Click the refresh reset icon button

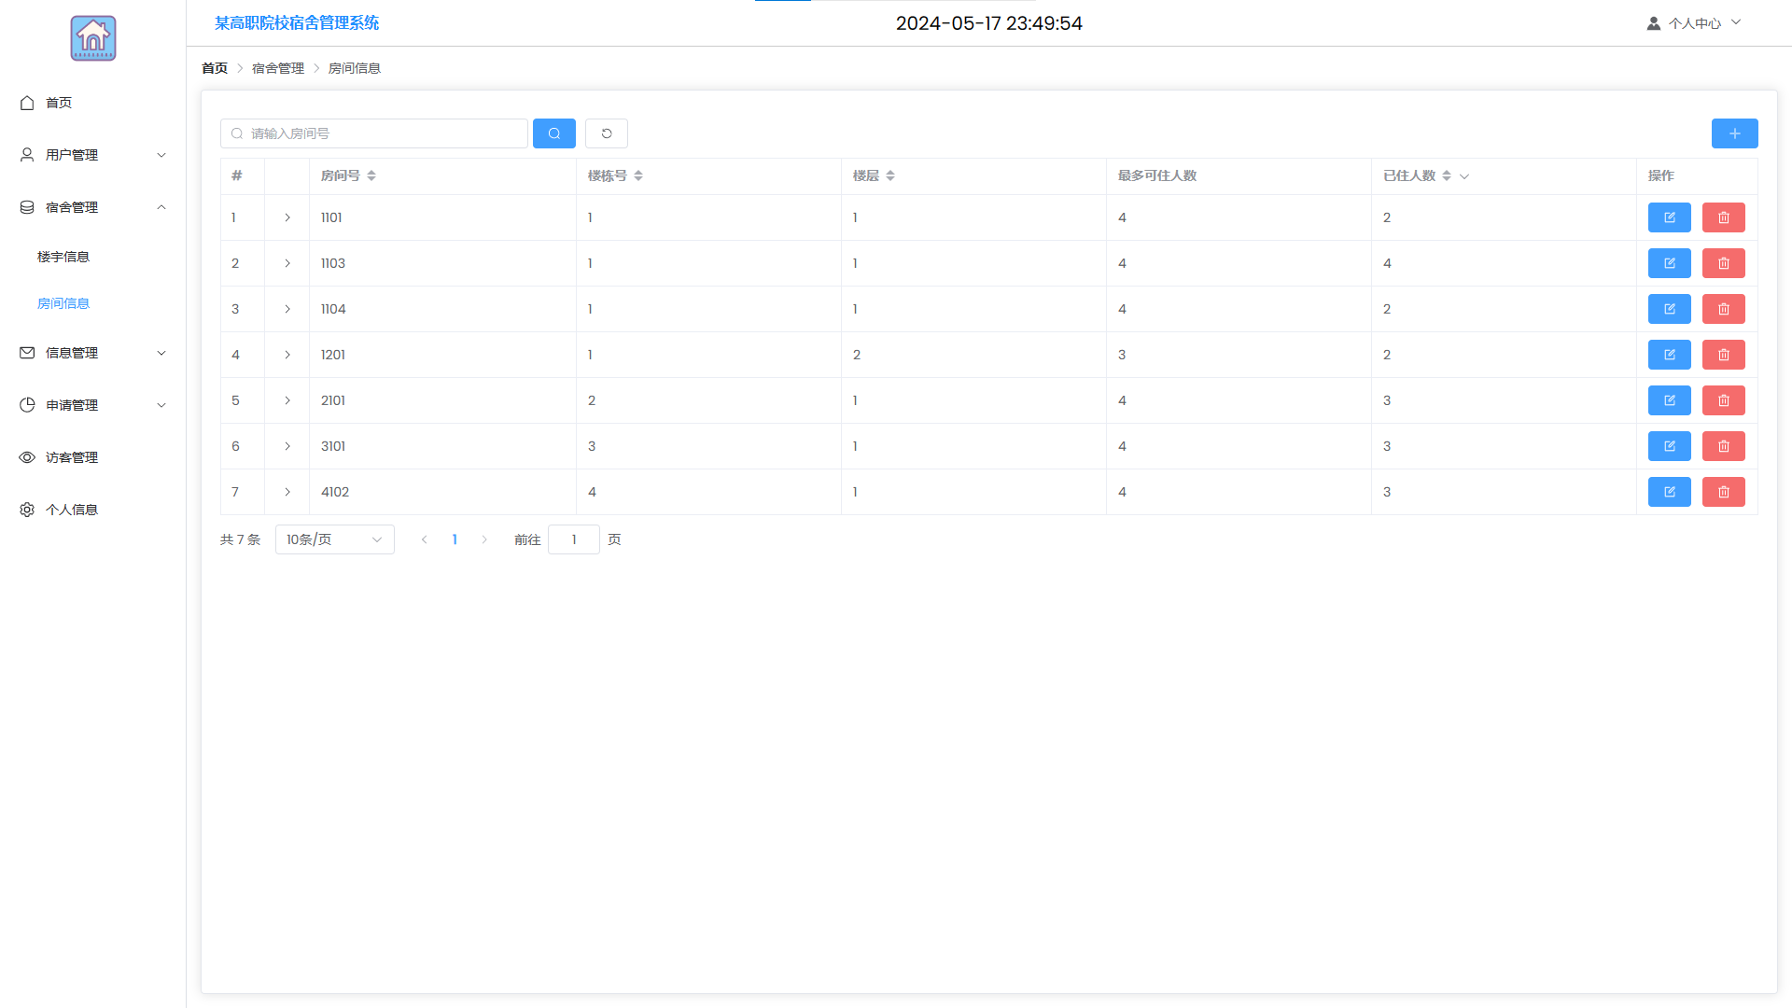tap(607, 133)
